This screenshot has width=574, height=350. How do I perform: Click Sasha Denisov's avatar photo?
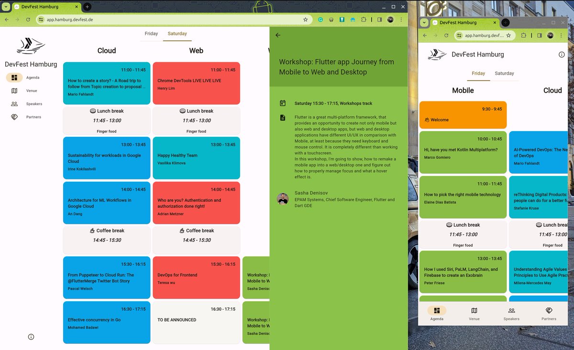(283, 198)
